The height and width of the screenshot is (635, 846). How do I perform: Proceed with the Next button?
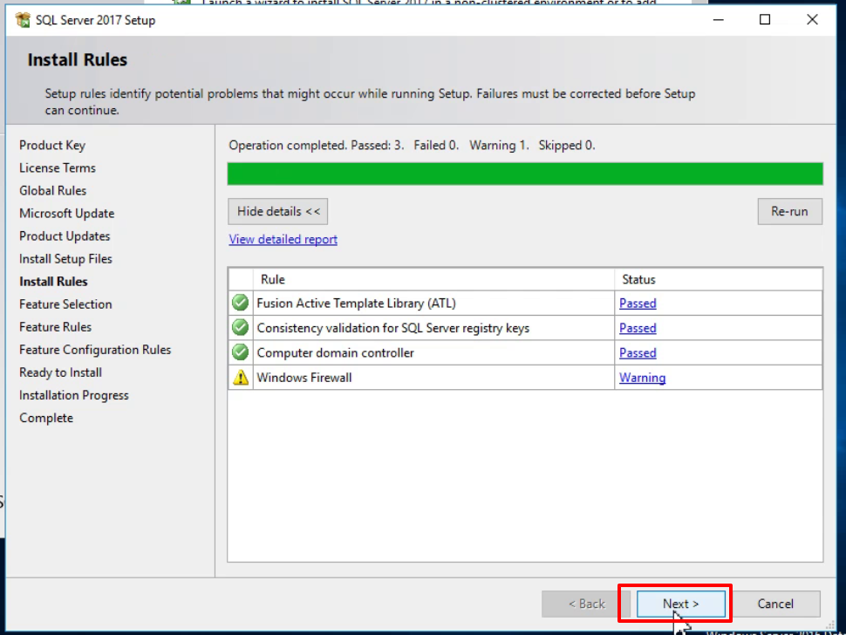click(681, 604)
